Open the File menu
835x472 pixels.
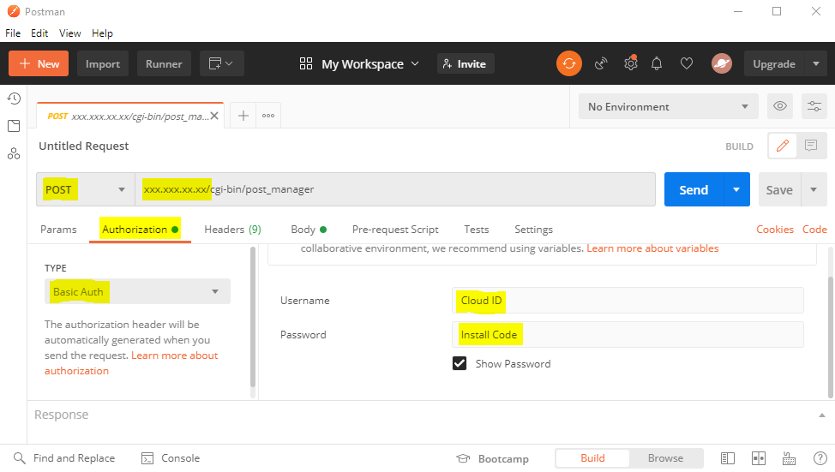pyautogui.click(x=13, y=33)
